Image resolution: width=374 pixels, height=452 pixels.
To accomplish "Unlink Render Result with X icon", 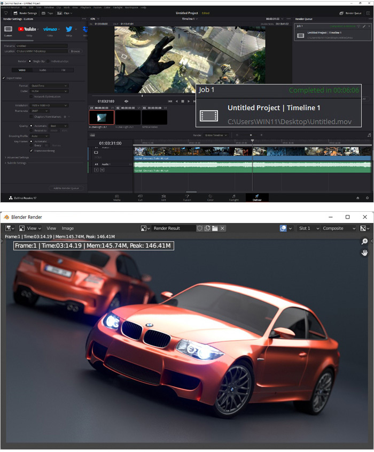I will tap(223, 228).
